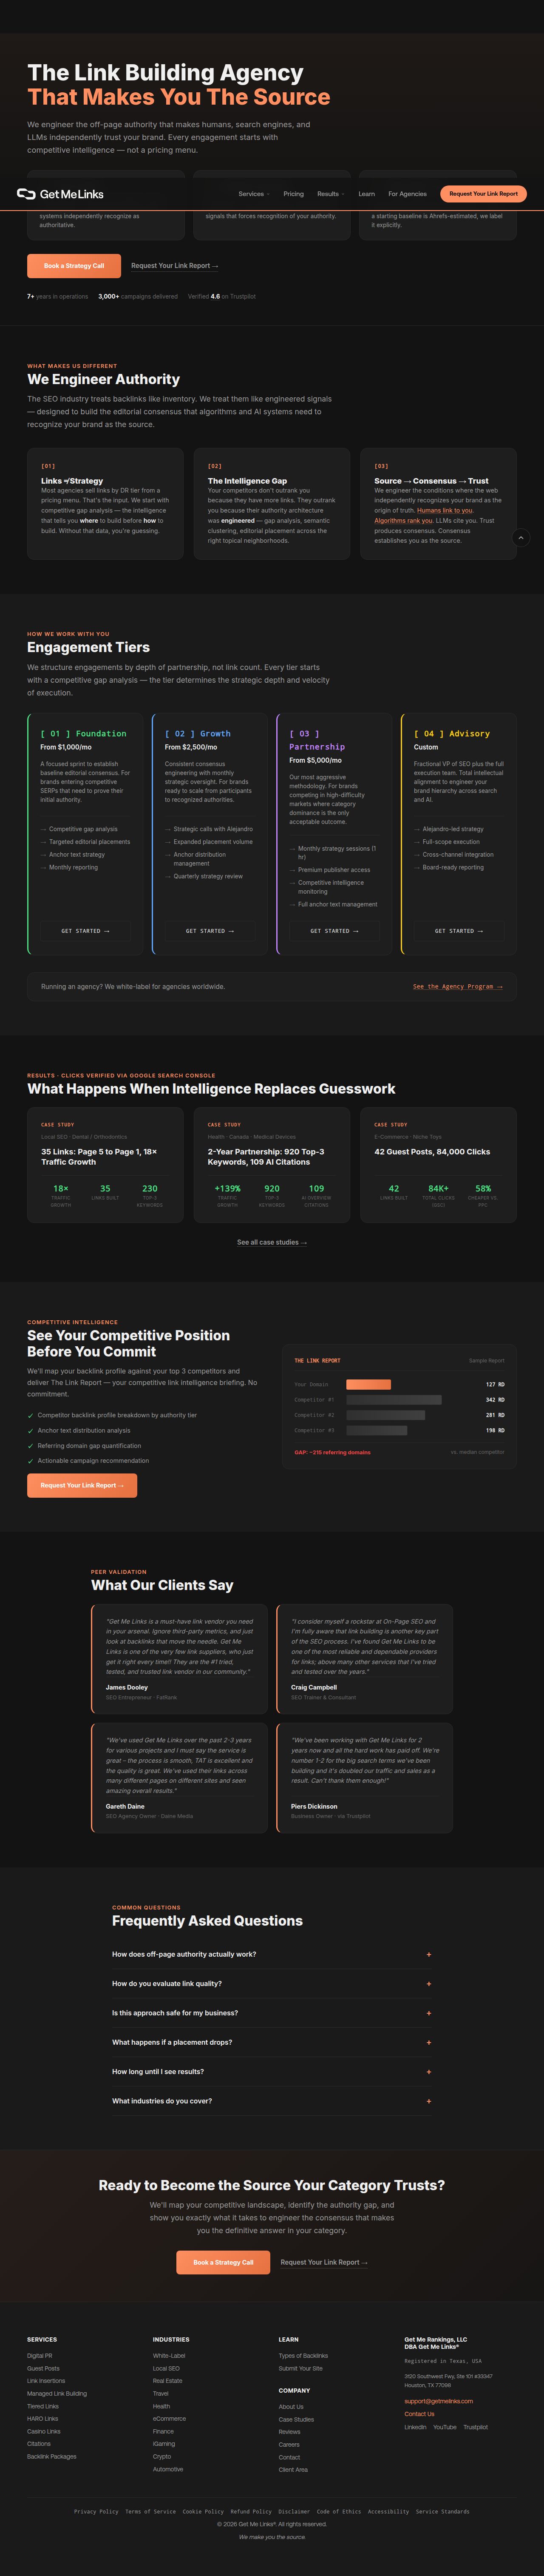Open the HARO Links footer link
544x2576 pixels.
pyautogui.click(x=42, y=2418)
